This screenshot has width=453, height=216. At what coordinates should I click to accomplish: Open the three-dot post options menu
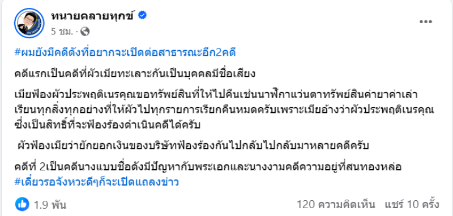pos(426,22)
